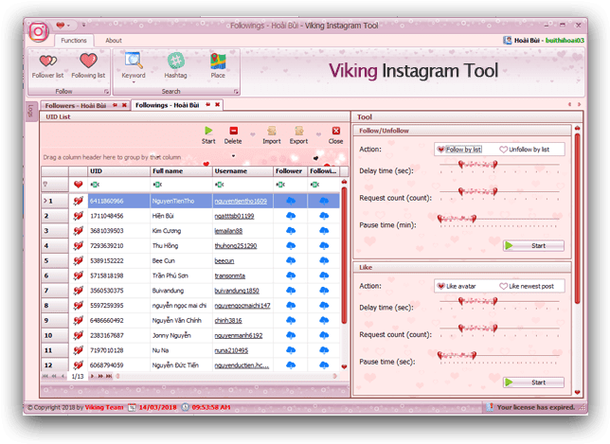
Task: Open username link chinh3816
Action: pyautogui.click(x=228, y=320)
